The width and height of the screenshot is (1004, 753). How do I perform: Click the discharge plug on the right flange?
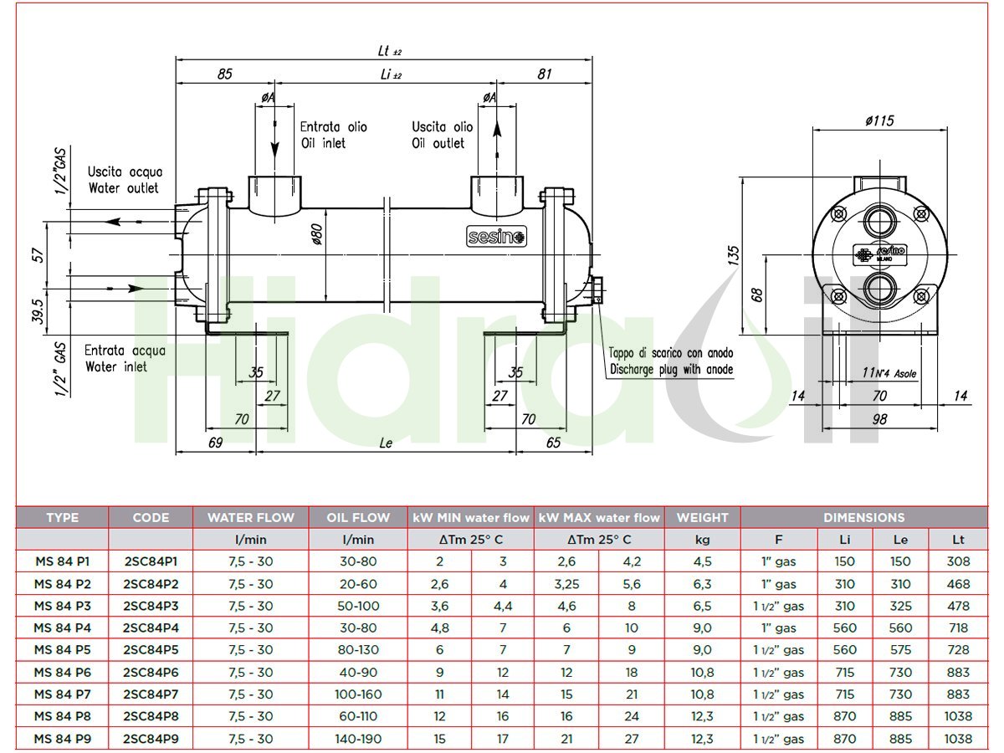coord(596,289)
